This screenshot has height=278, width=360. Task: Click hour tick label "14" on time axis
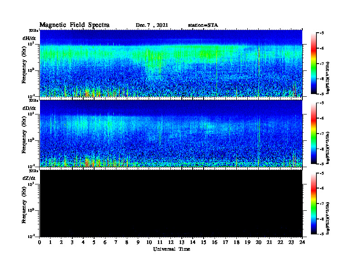(x=193, y=242)
